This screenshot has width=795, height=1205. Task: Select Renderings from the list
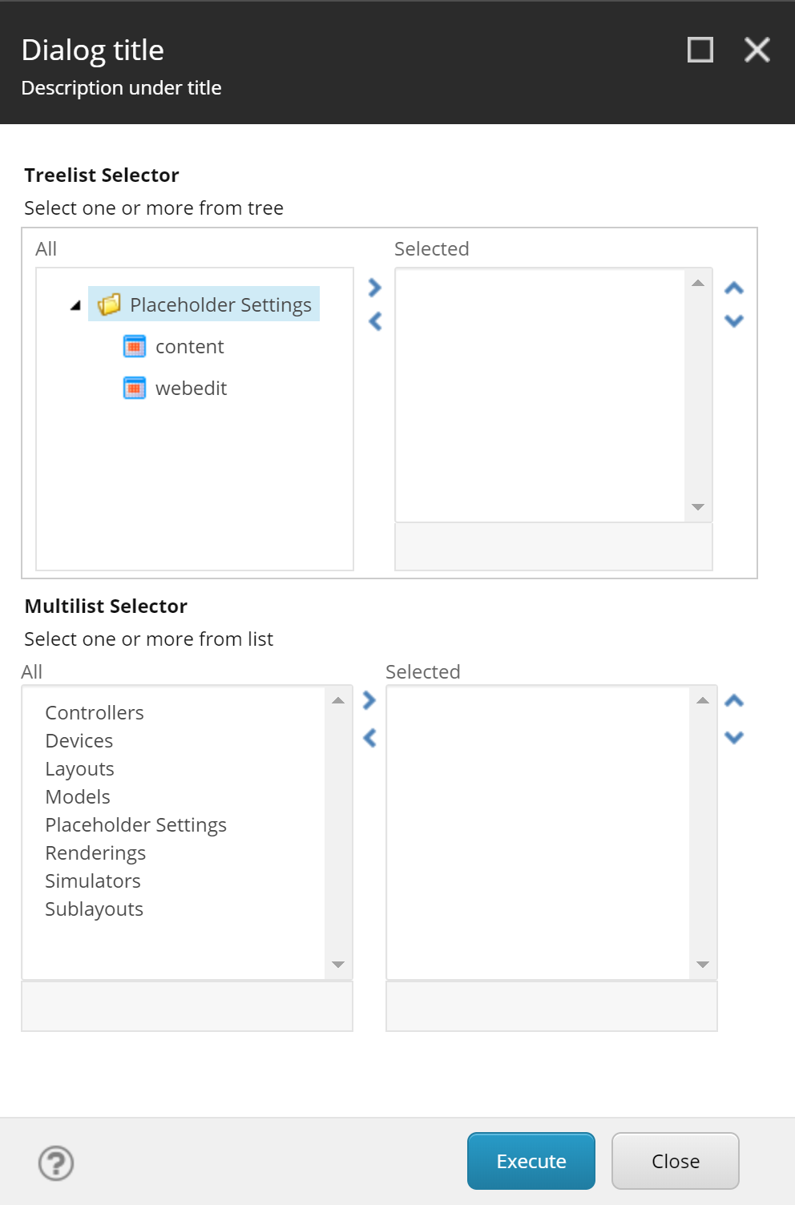tap(95, 852)
